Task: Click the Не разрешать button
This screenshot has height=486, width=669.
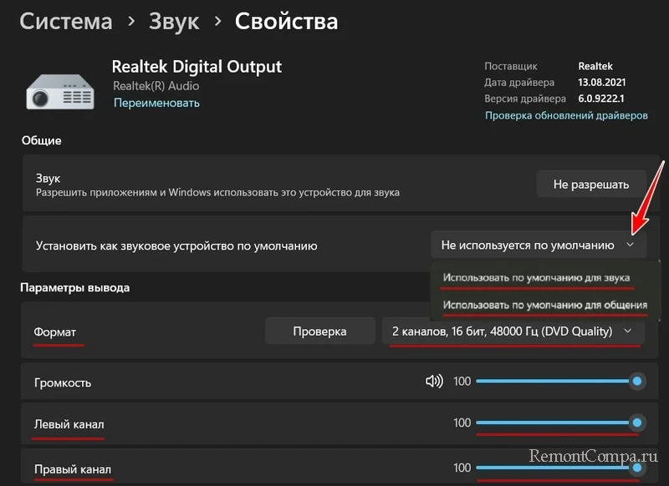Action: tap(591, 185)
